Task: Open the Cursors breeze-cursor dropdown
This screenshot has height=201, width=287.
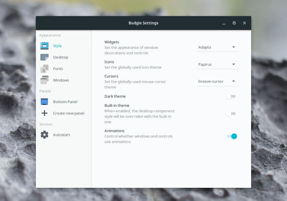Action: (x=217, y=82)
